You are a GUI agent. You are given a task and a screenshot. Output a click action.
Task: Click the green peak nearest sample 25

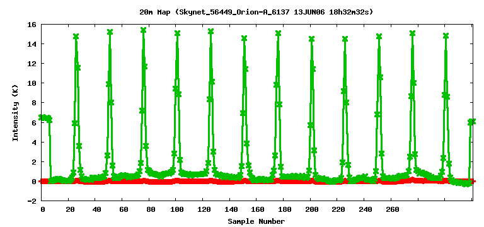click(76, 36)
